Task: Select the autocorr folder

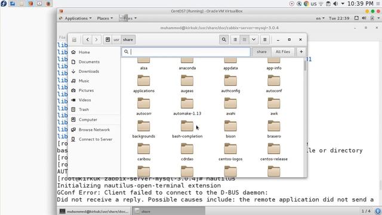Action: coord(143,106)
